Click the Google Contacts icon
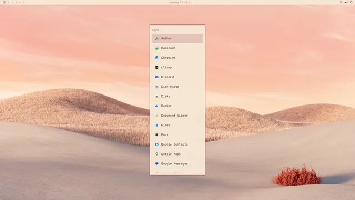The height and width of the screenshot is (200, 355). pos(156,144)
